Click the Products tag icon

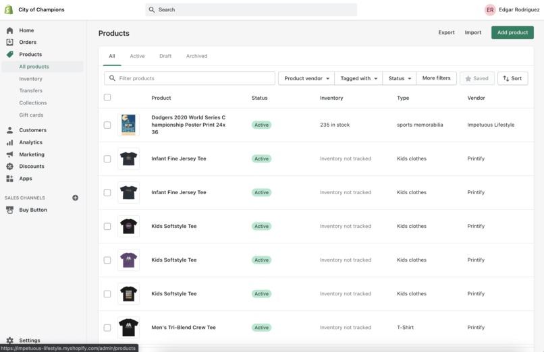[x=9, y=55]
